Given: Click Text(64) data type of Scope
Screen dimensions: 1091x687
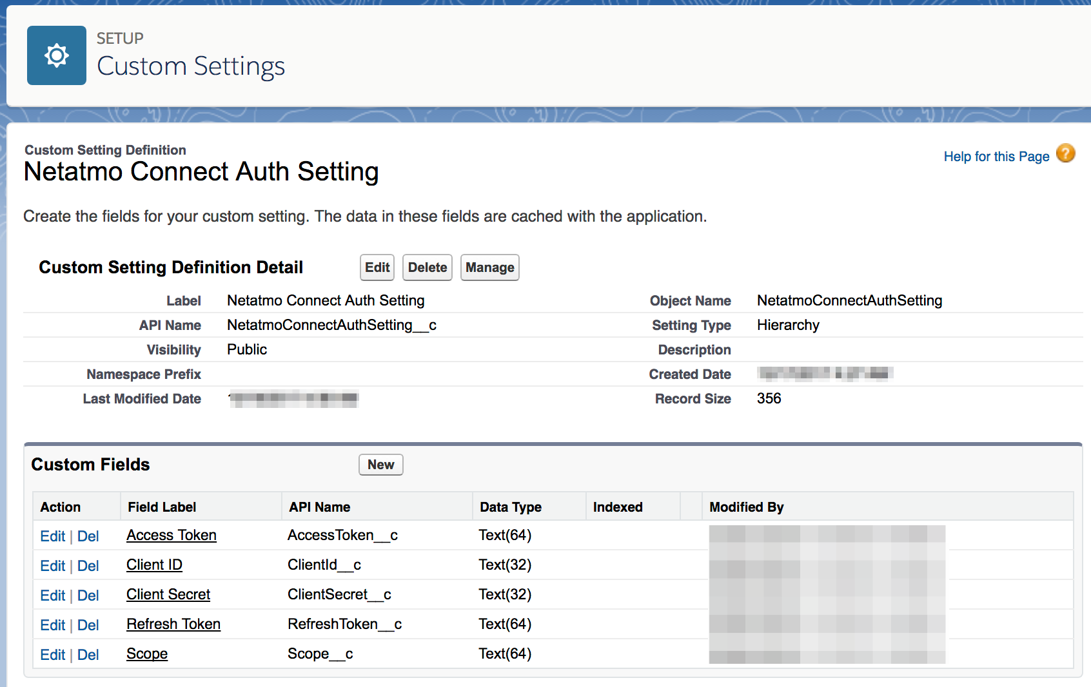Looking at the screenshot, I should click(x=505, y=654).
